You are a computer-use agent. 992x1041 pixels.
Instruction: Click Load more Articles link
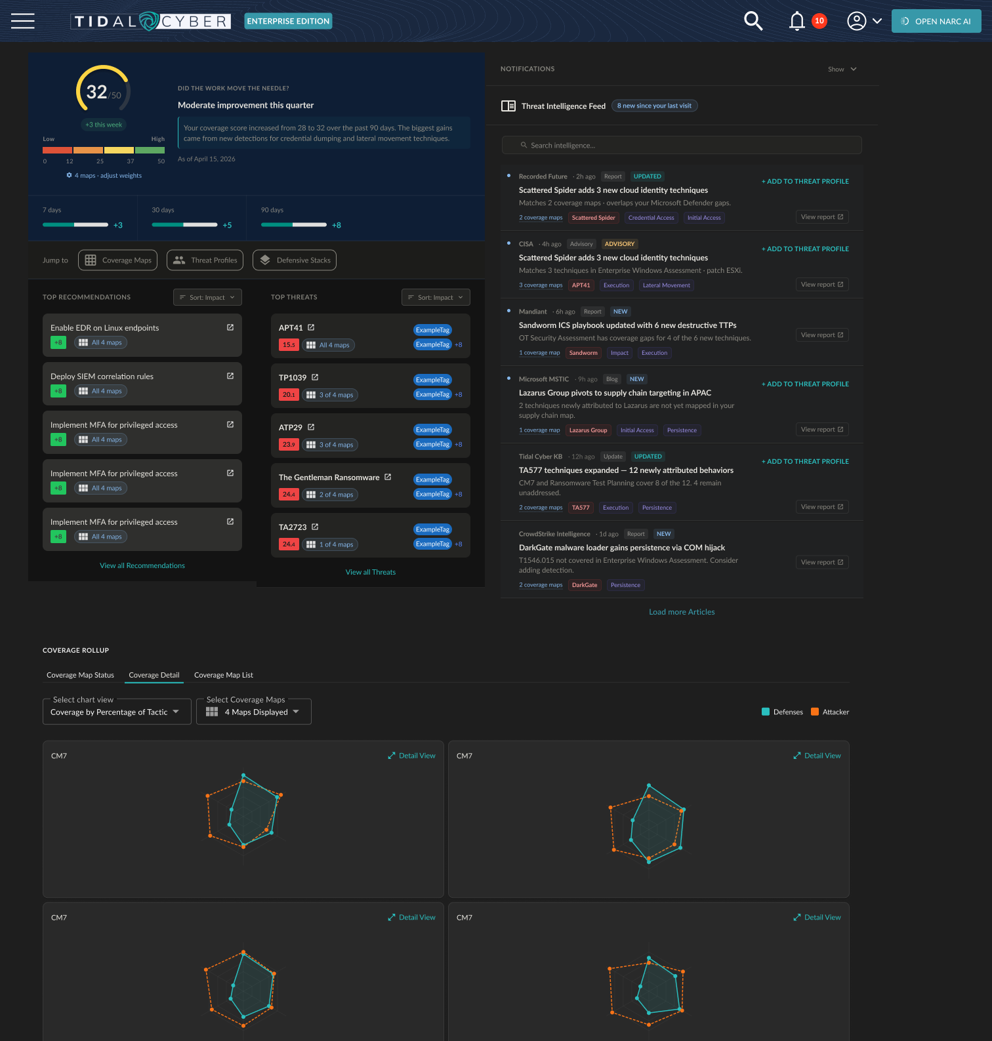pyautogui.click(x=682, y=612)
